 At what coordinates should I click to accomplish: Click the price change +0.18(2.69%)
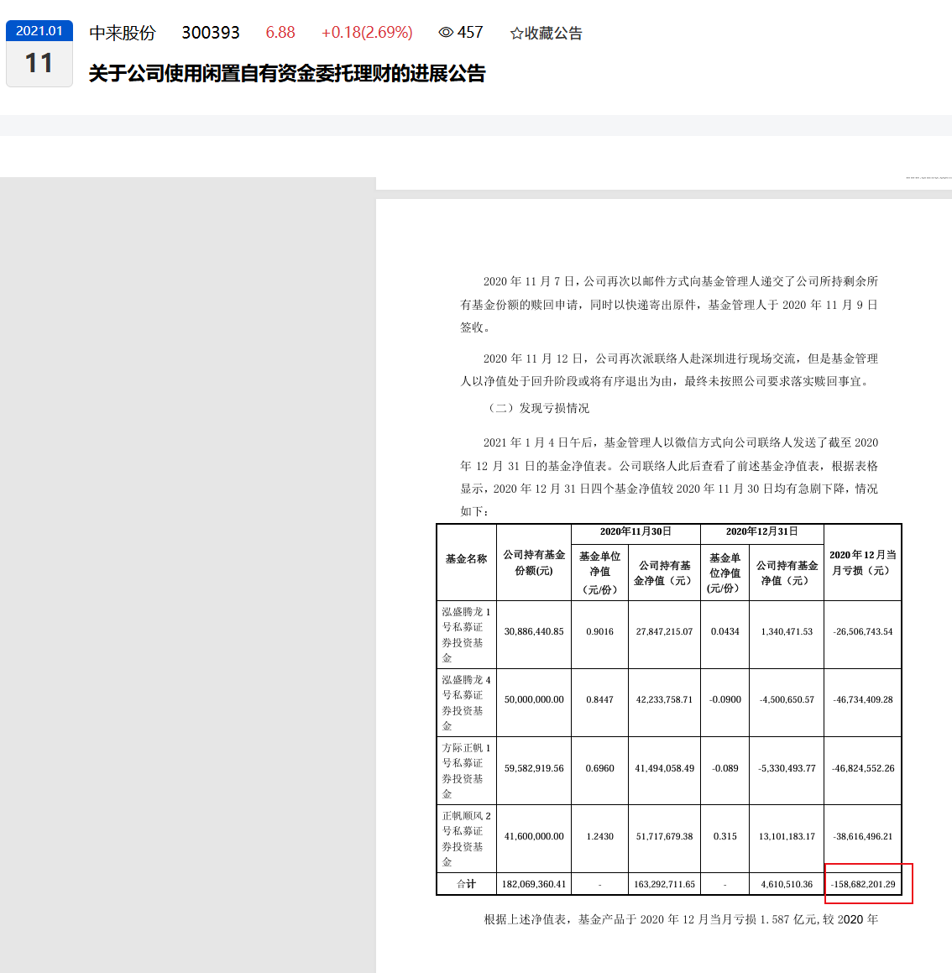pyautogui.click(x=367, y=33)
